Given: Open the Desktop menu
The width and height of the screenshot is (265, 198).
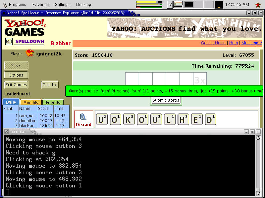Looking at the screenshot, I should point(83,5).
